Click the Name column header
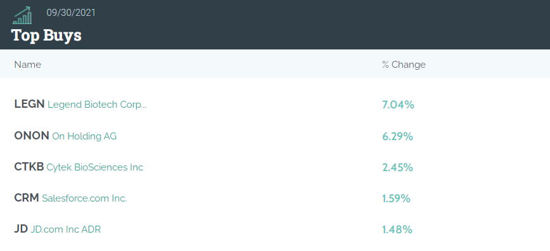Screen dimensions: 550x251 [28, 65]
